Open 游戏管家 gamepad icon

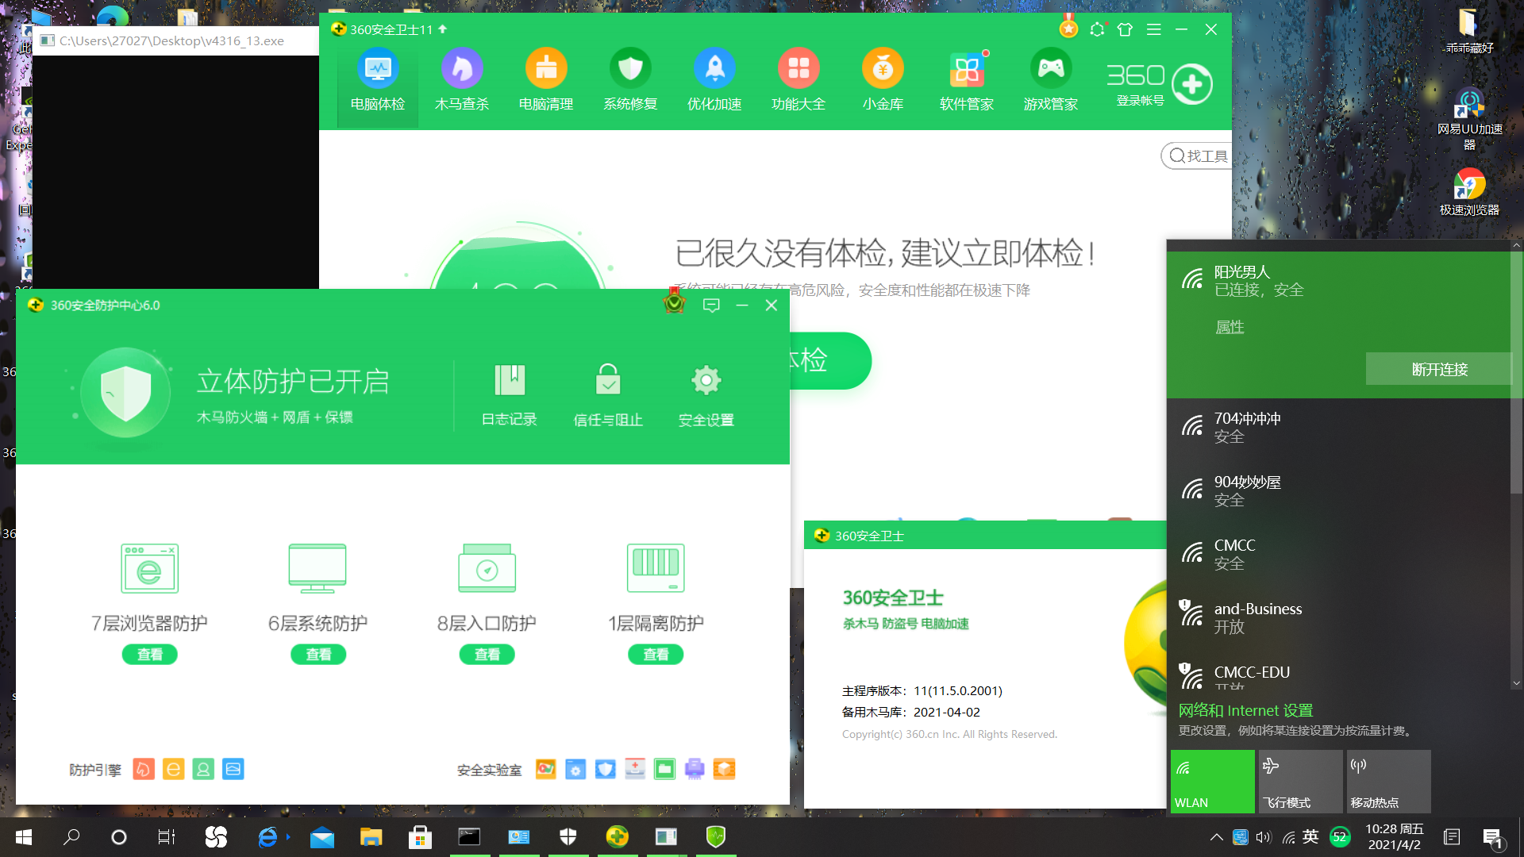1051,69
